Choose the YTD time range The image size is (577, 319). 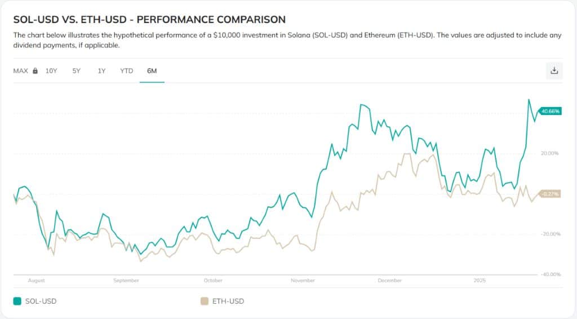pos(127,70)
